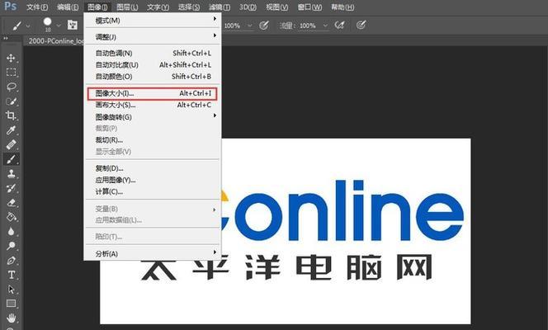Image resolution: width=548 pixels, height=330 pixels.
Task: Select the Rectangular Marquee tool
Action: [11, 73]
